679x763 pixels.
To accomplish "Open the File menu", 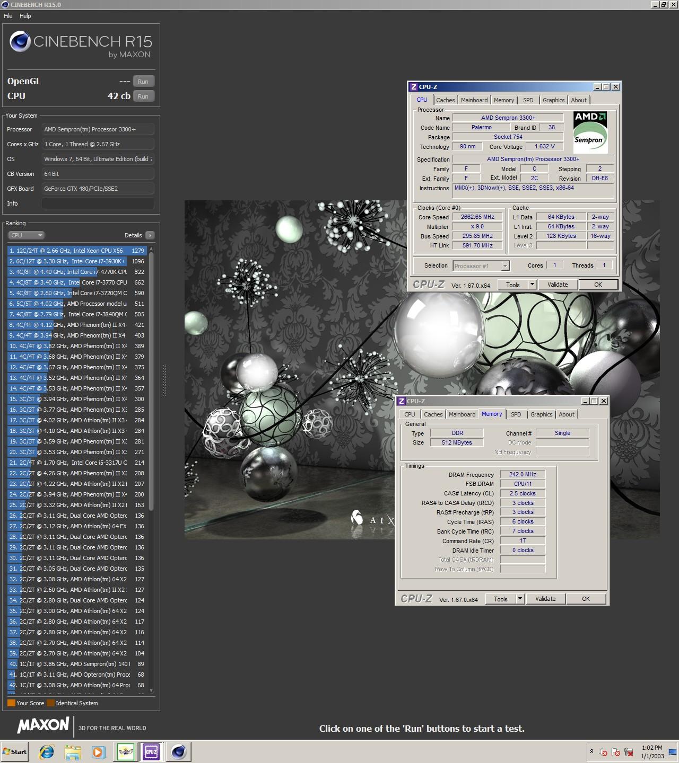I will coord(8,16).
